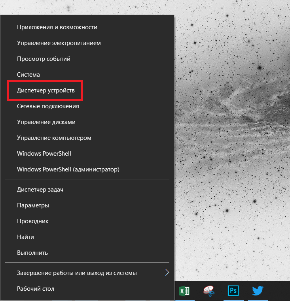Launch Управление компьютером
290x301 pixels.
pyautogui.click(x=87, y=138)
